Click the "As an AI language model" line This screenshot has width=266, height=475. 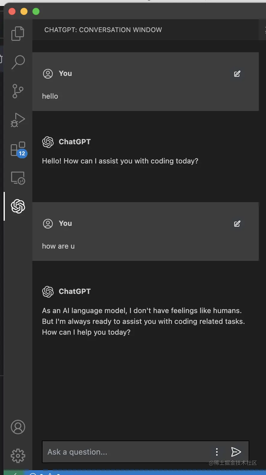point(142,311)
